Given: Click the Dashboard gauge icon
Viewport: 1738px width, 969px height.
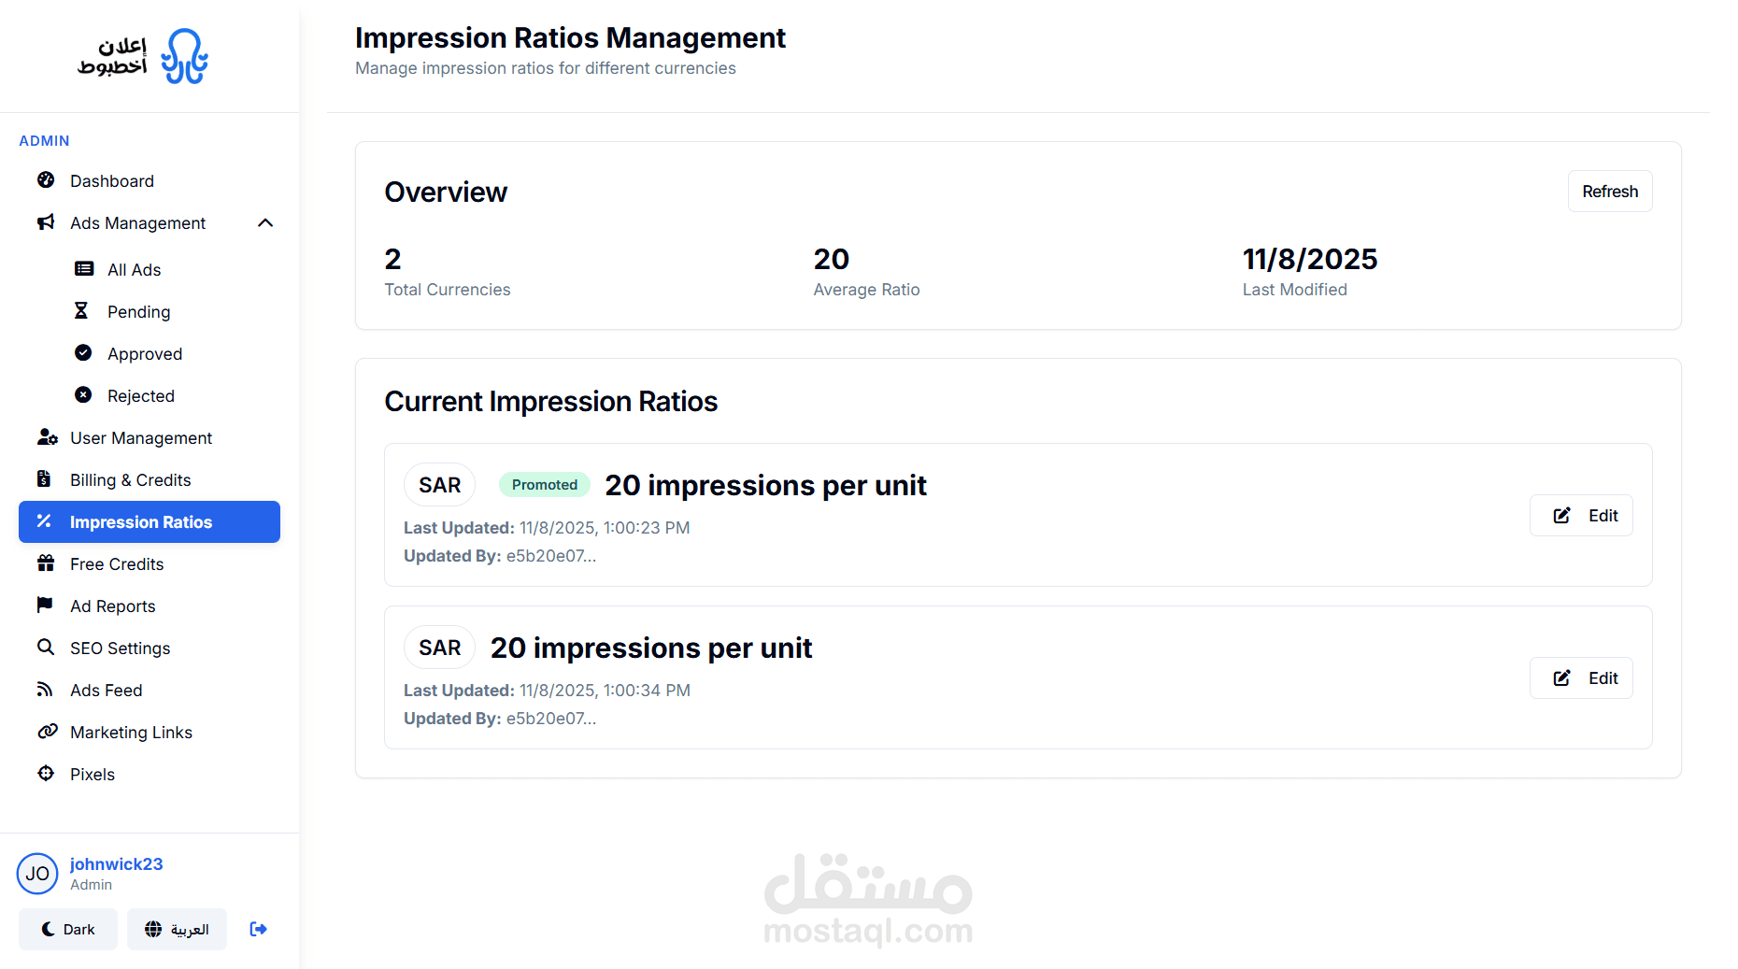Looking at the screenshot, I should point(46,179).
